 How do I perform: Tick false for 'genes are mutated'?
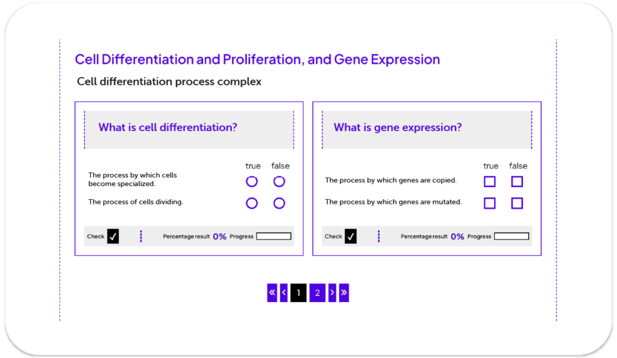517,203
